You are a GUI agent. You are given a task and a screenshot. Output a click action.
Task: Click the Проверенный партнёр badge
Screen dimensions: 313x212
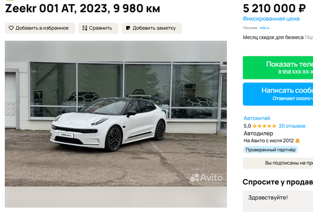pos(270,150)
